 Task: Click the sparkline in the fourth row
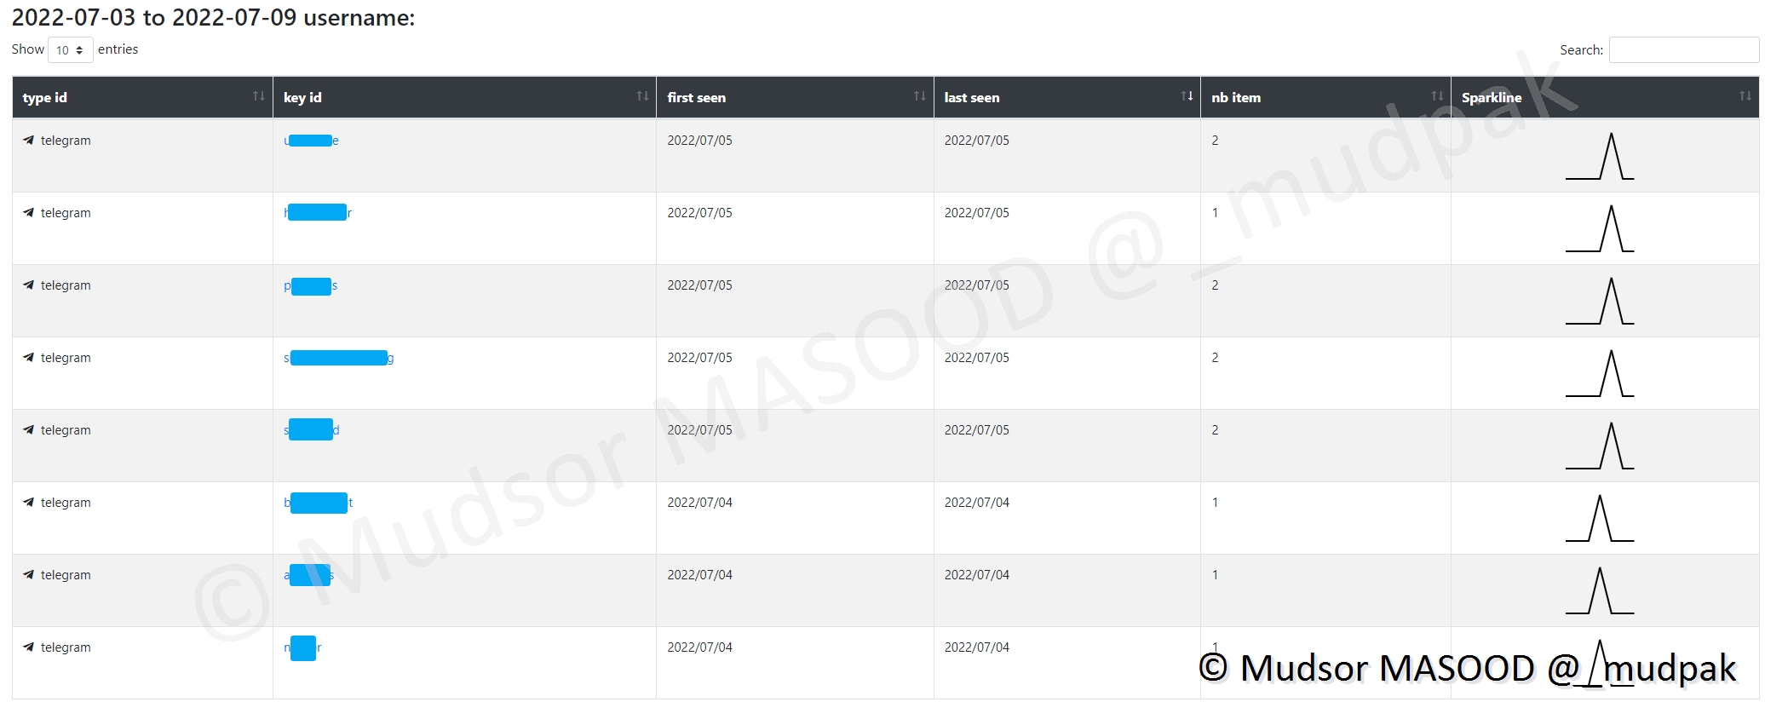1600,374
